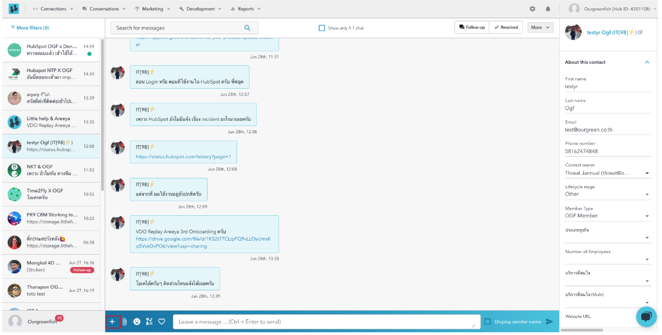Enable Display sender name checkbox
This screenshot has width=662, height=335.
pyautogui.click(x=487, y=322)
